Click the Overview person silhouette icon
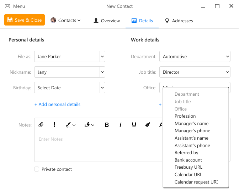This screenshot has width=239, height=191. [x=96, y=21]
